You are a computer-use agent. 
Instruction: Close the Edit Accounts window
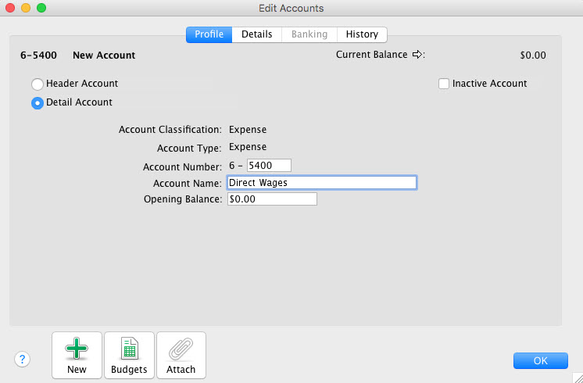[x=10, y=8]
